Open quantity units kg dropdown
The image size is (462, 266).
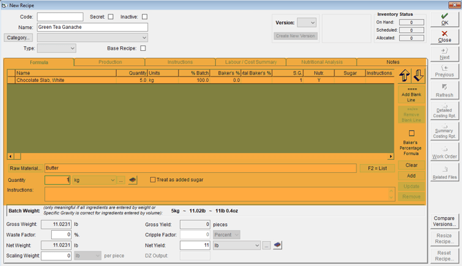pyautogui.click(x=94, y=180)
